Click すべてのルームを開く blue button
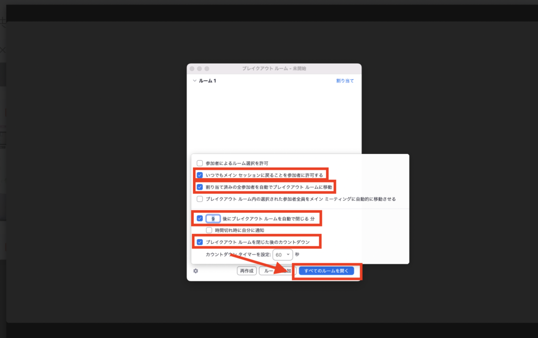This screenshot has width=538, height=338. click(326, 271)
